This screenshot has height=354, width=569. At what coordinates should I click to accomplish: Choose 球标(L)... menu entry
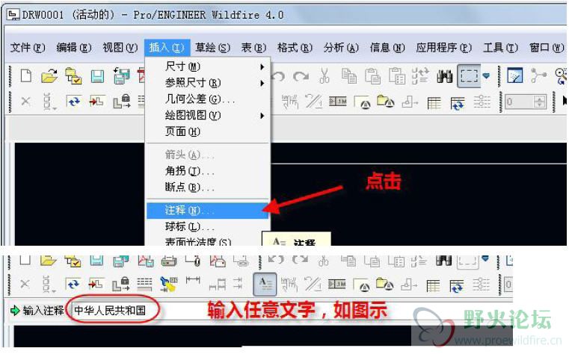pos(207,227)
